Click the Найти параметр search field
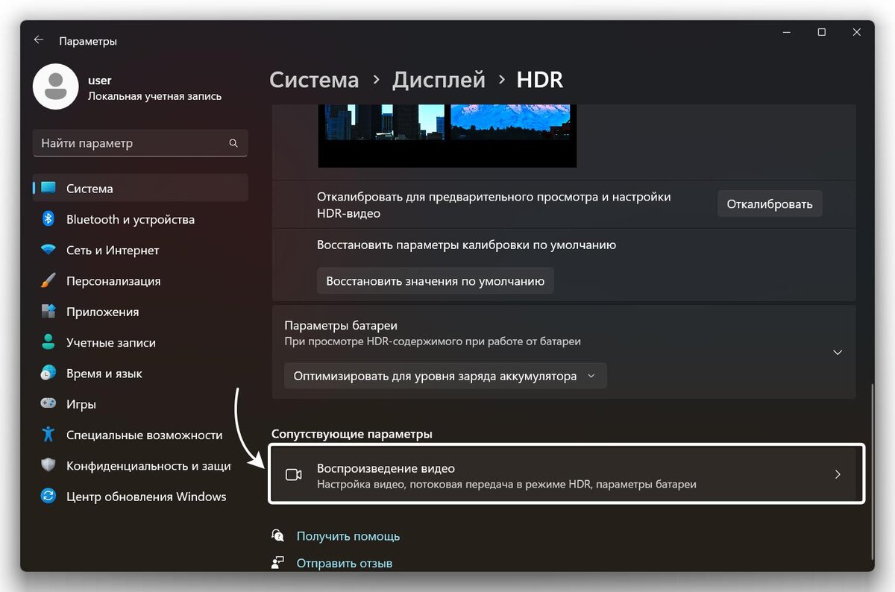Image resolution: width=895 pixels, height=592 pixels. pos(139,142)
